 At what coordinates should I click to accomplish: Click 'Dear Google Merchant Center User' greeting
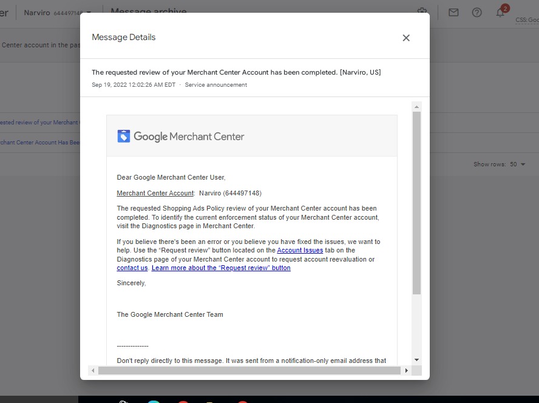point(171,177)
